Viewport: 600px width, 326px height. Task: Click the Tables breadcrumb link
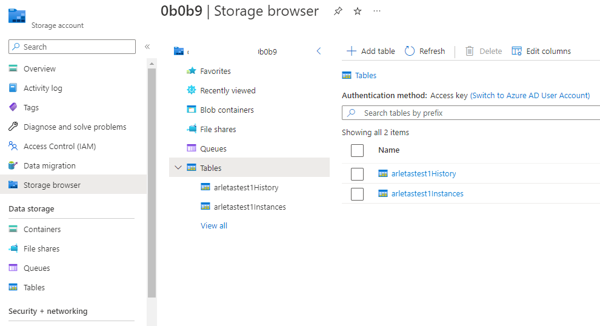coord(366,75)
